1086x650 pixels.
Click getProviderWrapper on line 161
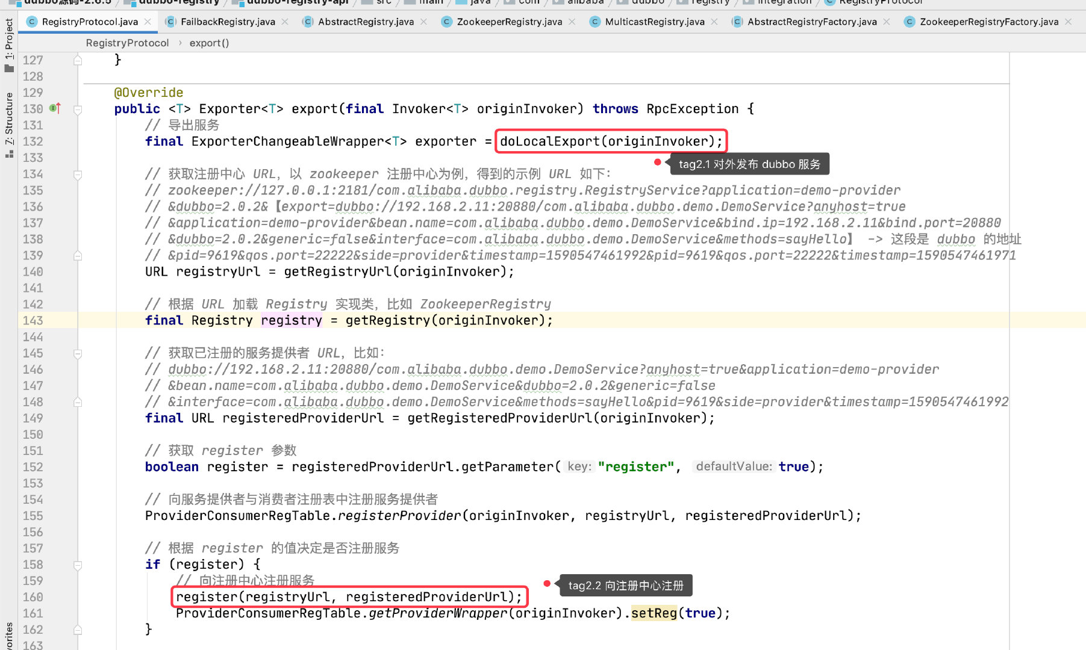click(x=438, y=613)
